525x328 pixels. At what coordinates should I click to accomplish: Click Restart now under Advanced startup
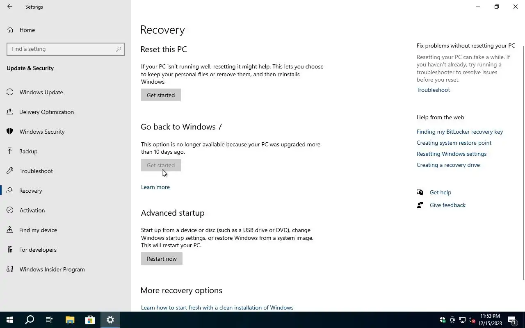[x=162, y=259]
